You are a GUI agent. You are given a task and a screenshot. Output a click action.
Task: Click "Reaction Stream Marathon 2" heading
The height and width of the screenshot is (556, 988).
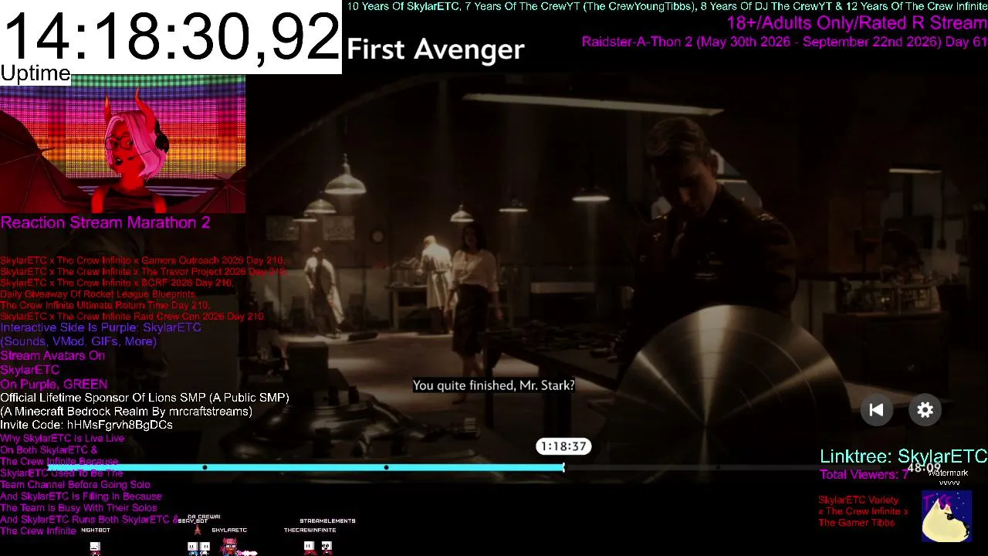[x=105, y=222]
